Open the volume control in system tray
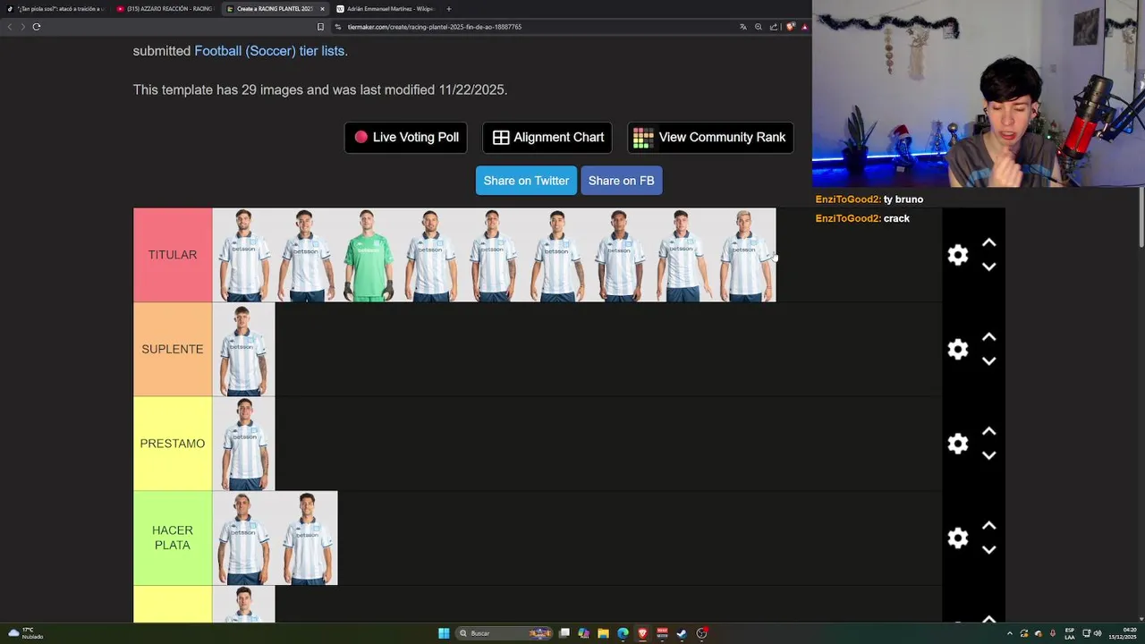 coord(1098,633)
